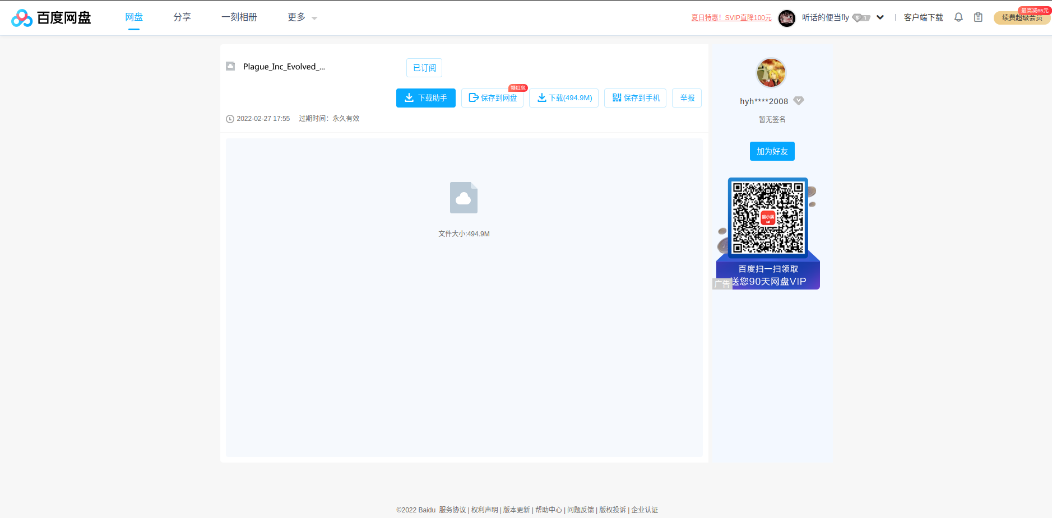
Task: Click the user avatar in header
Action: point(787,18)
